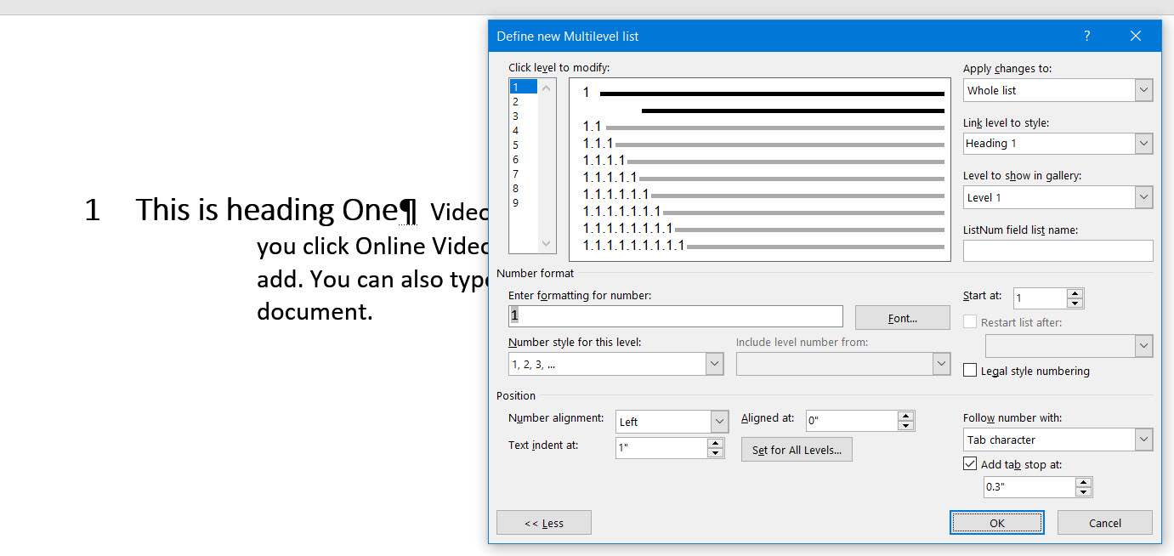This screenshot has width=1174, height=556.
Task: Increase the tab stop value of 0.3 inches
Action: tap(1084, 482)
